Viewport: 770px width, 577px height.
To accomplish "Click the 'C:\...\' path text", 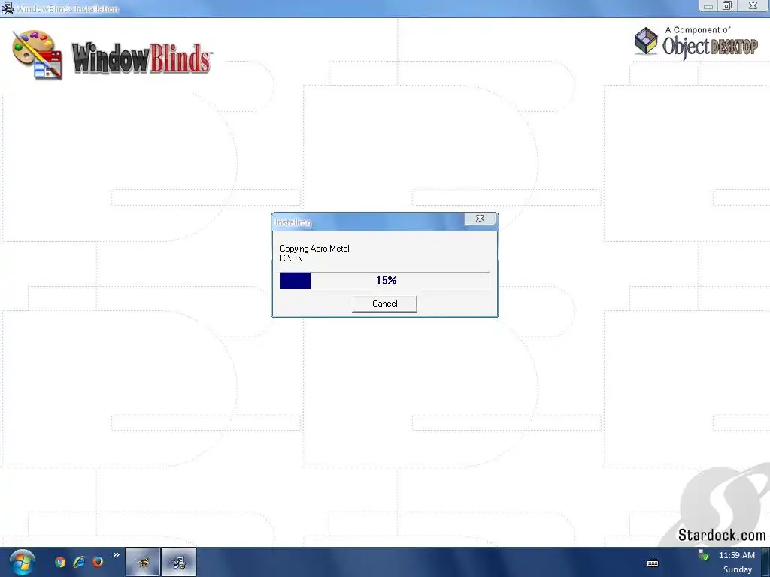I will [x=291, y=258].
